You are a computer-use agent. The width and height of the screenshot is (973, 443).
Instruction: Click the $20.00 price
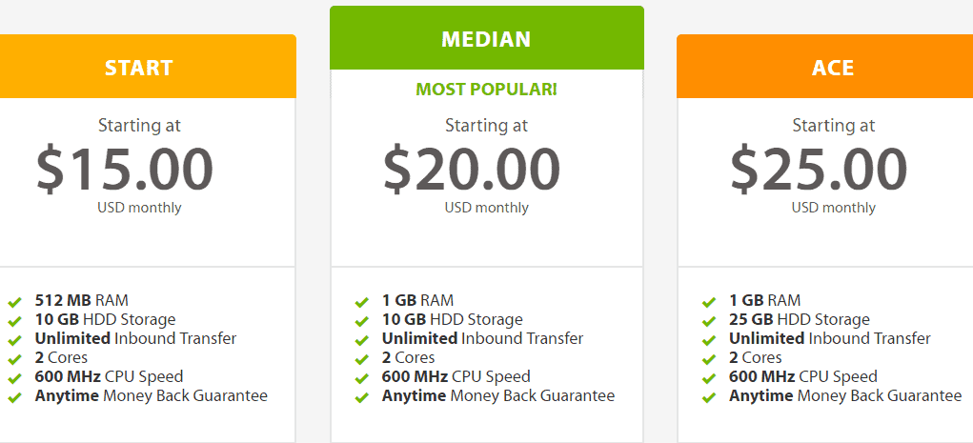click(x=472, y=169)
